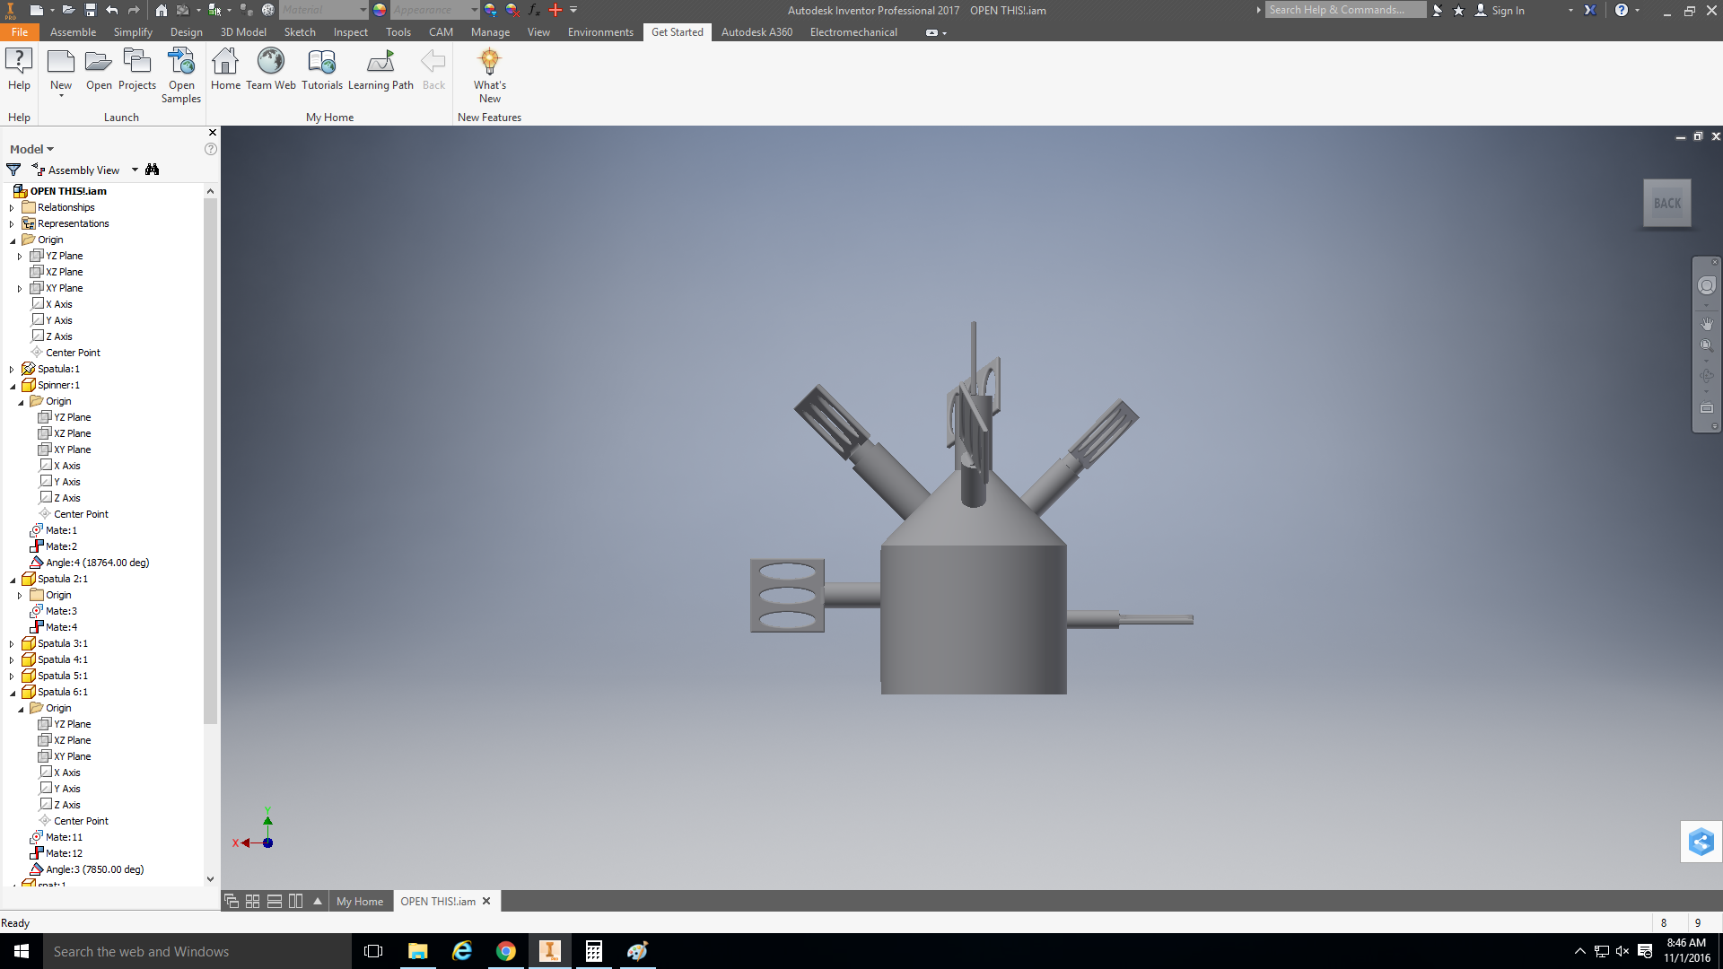Click the color wheel Appearance icon
The height and width of the screenshot is (969, 1723).
[380, 10]
